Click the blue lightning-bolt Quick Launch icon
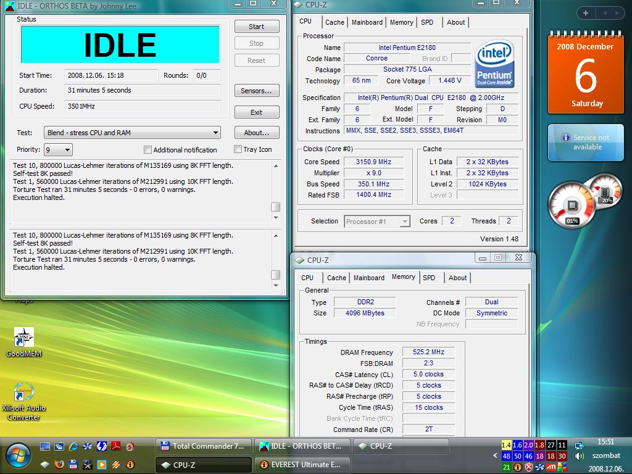Screen dimensions: 632x474 click(x=102, y=446)
